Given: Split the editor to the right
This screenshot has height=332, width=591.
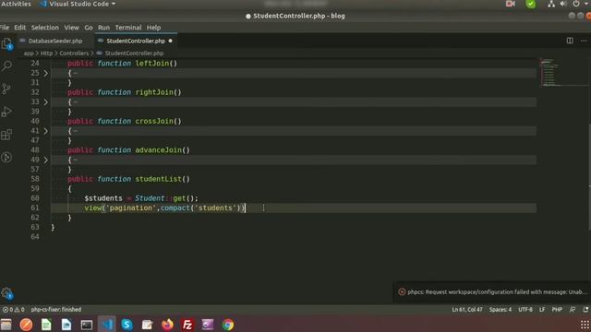Looking at the screenshot, I should coord(570,41).
